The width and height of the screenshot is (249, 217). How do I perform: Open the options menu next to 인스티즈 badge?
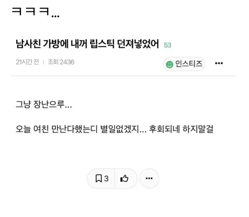pyautogui.click(x=219, y=63)
